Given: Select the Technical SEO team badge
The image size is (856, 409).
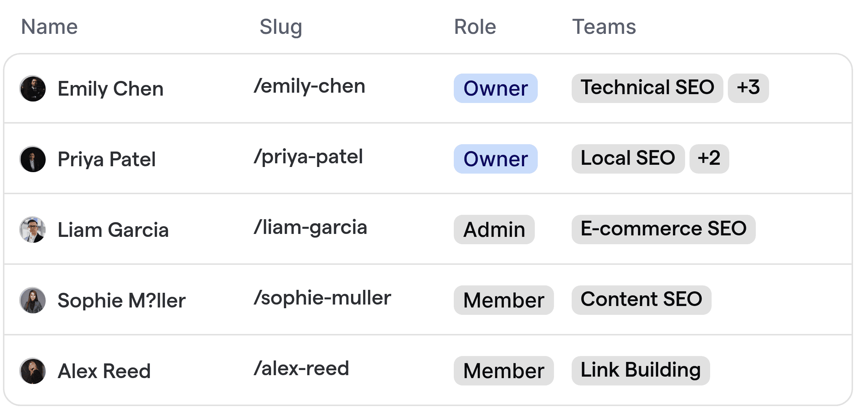Looking at the screenshot, I should click(x=647, y=88).
